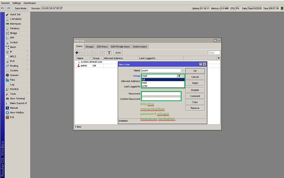The width and height of the screenshot is (284, 178).
Task: Switch to the Groups tab
Action: pos(90,47)
